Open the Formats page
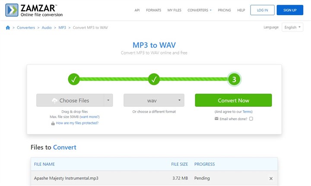Image resolution: width=311 pixels, height=186 pixels. [153, 10]
